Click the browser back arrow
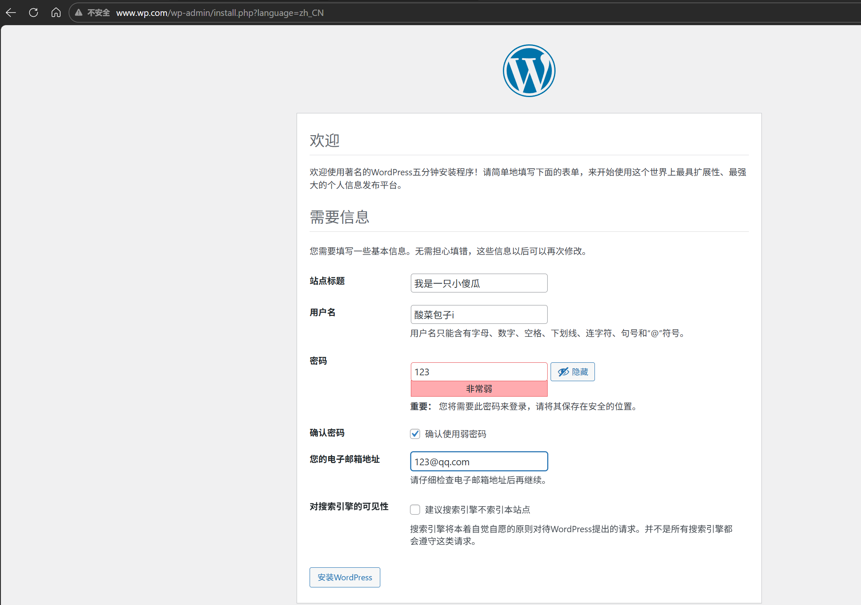This screenshot has width=861, height=605. 11,13
